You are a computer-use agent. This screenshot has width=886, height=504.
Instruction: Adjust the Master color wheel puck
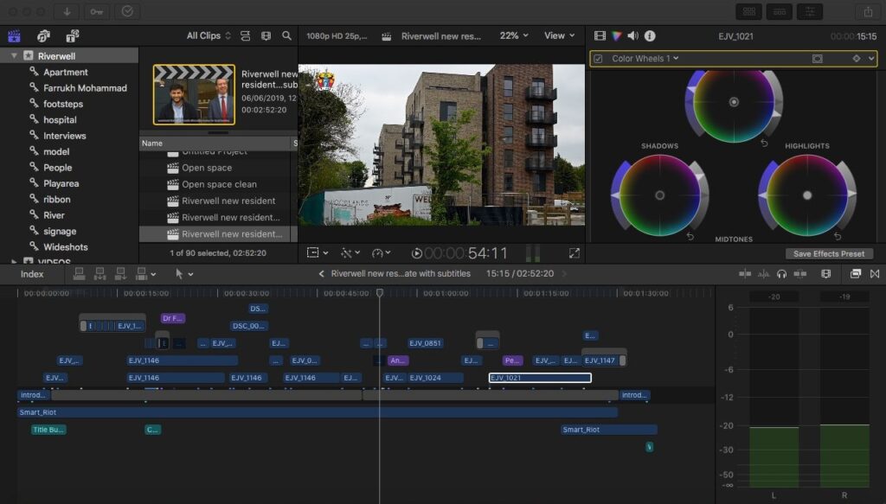(x=734, y=102)
